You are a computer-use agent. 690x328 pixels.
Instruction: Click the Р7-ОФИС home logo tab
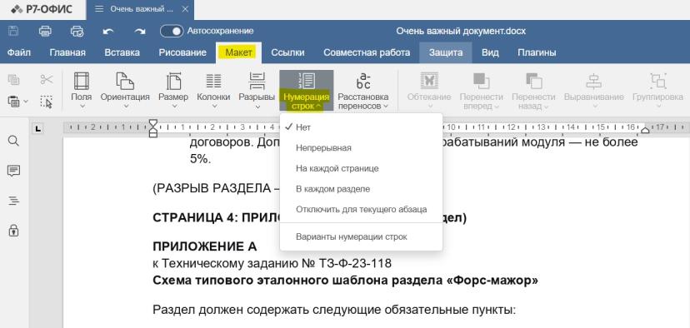(42, 9)
